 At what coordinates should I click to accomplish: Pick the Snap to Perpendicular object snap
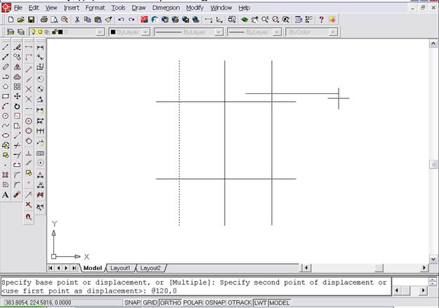29,154
